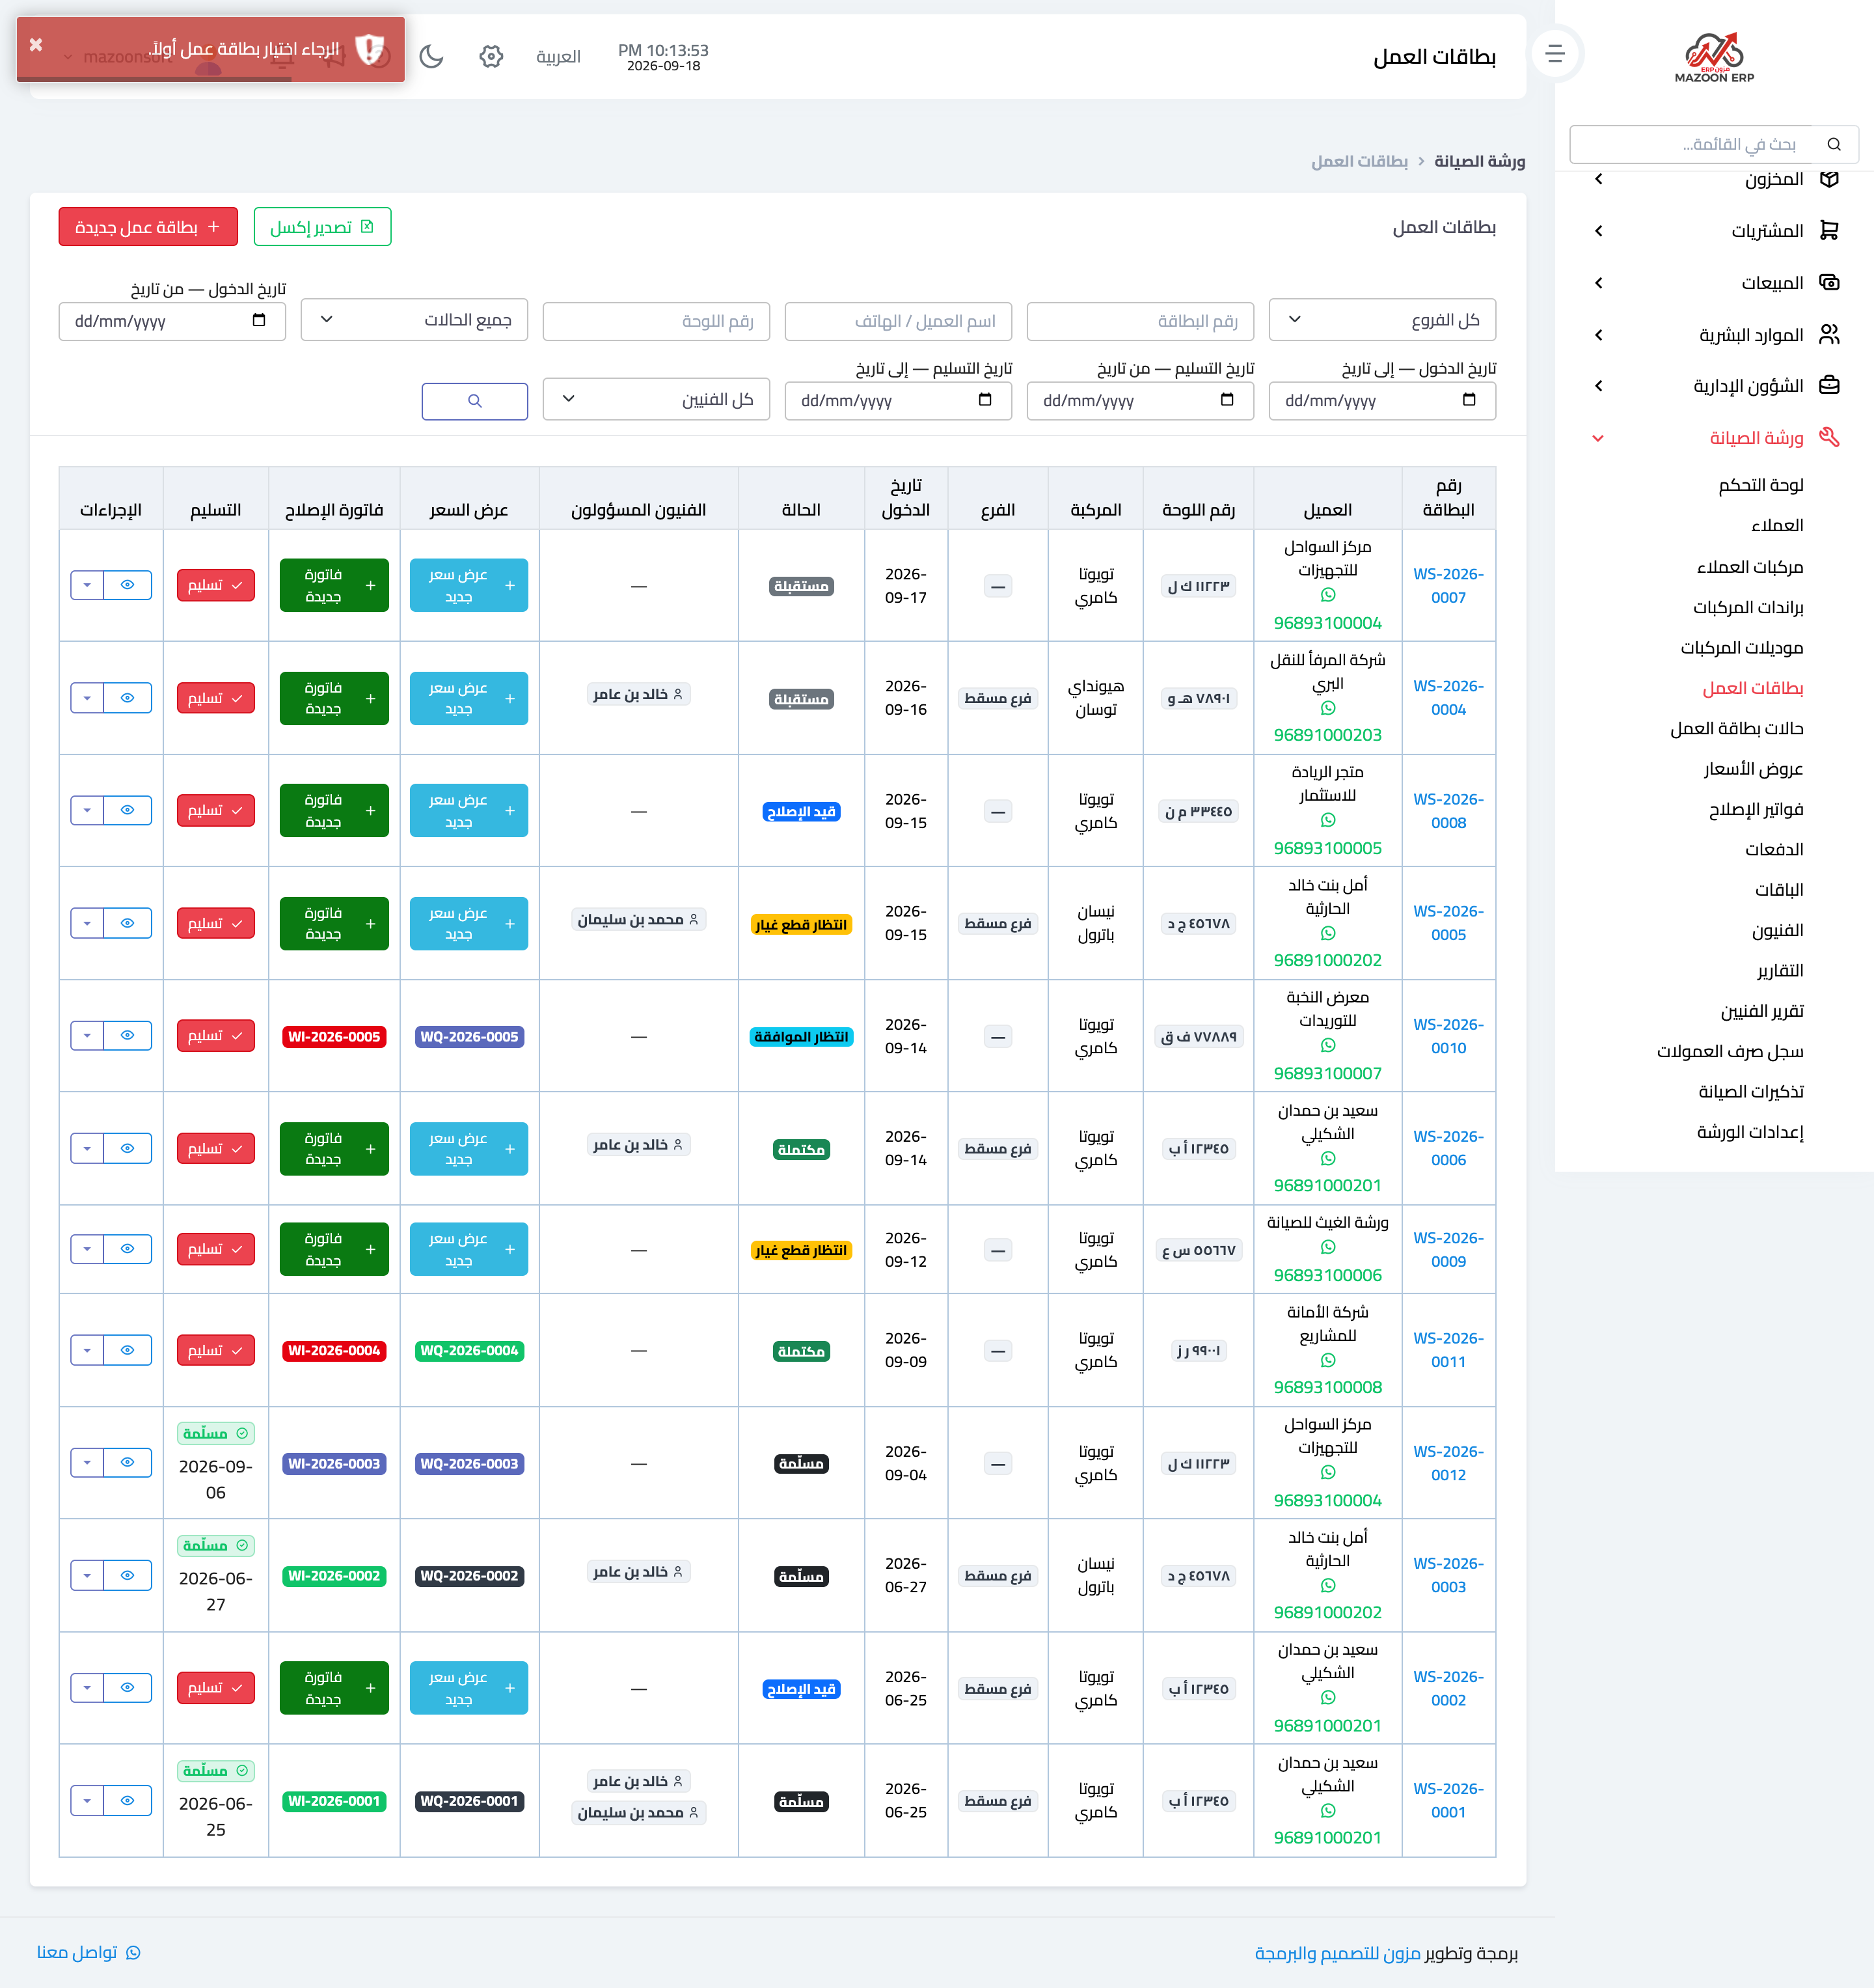Image resolution: width=1874 pixels, height=1988 pixels.
Task: Open فواتير الإصلاح sidebar item
Action: pyautogui.click(x=1756, y=809)
